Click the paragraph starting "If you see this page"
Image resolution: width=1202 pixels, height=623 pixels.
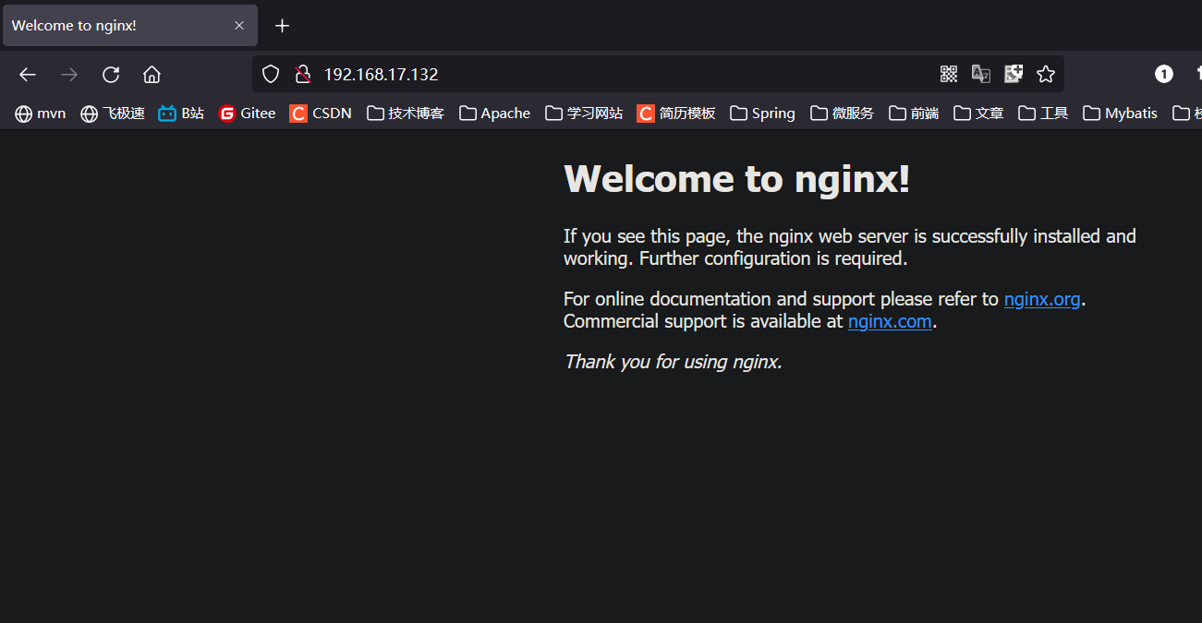pyautogui.click(x=850, y=247)
